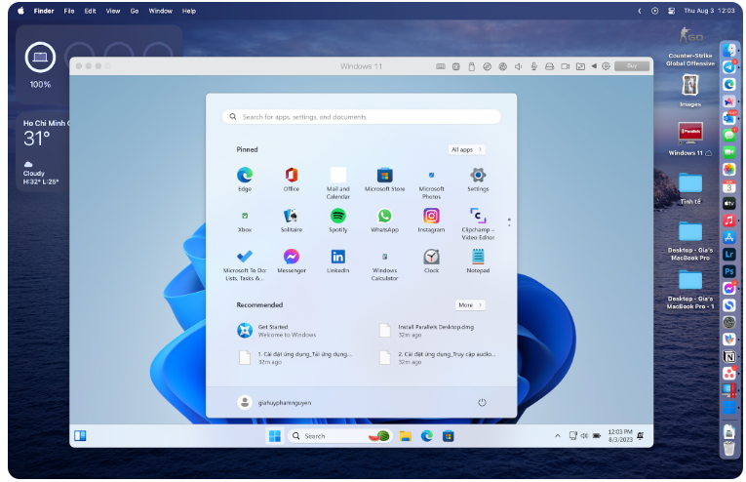This screenshot has width=746, height=482.
Task: Click the Start menu search field
Action: tap(361, 117)
